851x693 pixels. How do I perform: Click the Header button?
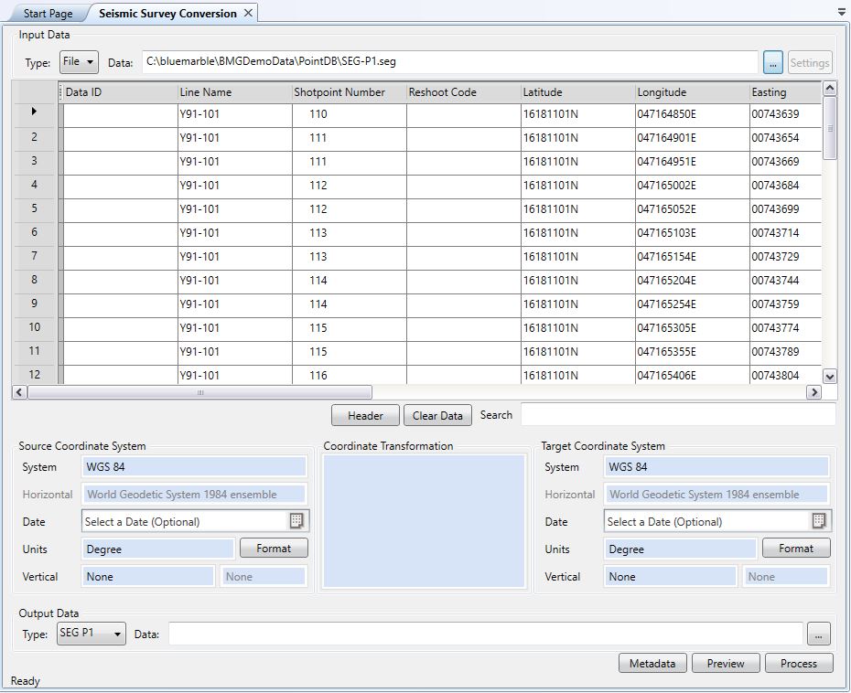coord(365,415)
